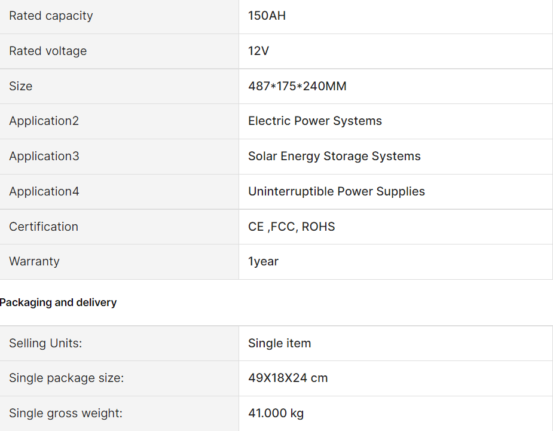The image size is (553, 431).
Task: Click the Application3 row label
Action: click(44, 157)
